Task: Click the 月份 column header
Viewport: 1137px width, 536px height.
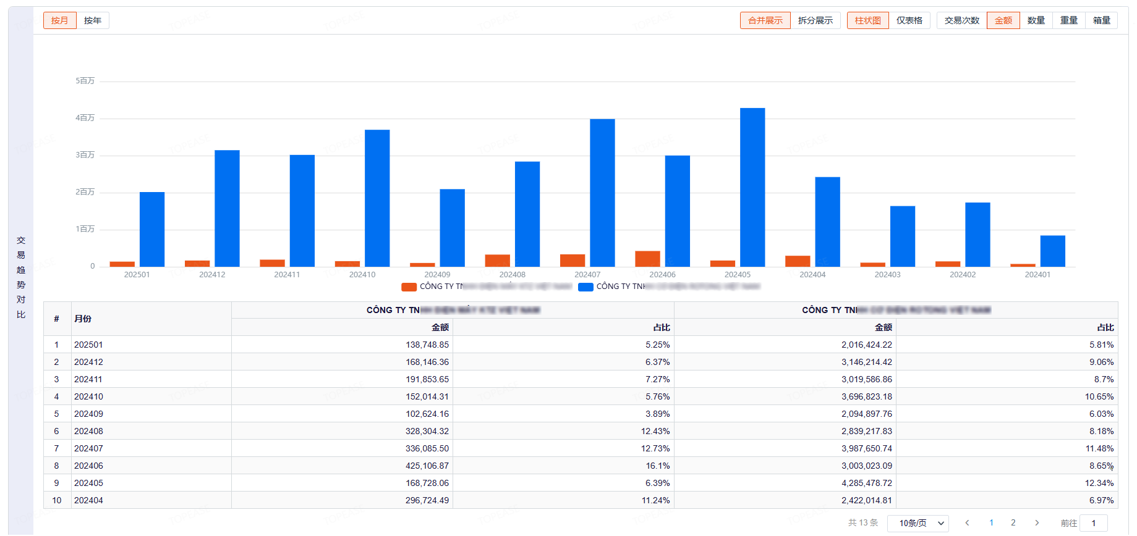Action: pos(83,319)
